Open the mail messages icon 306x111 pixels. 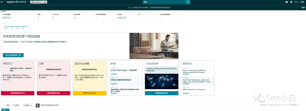pyautogui.click(x=286, y=2)
